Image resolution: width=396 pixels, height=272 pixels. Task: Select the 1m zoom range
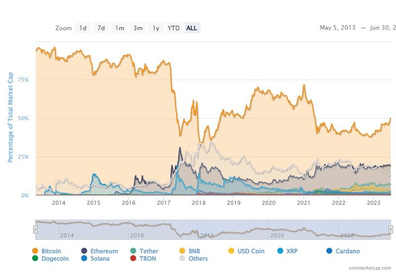pyautogui.click(x=119, y=28)
